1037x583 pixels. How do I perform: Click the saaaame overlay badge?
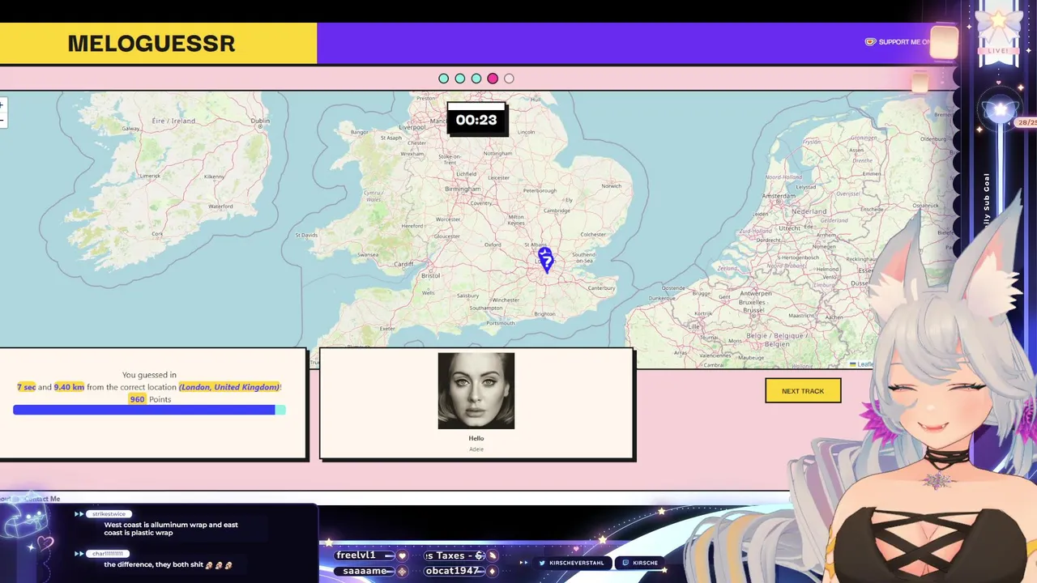(365, 571)
